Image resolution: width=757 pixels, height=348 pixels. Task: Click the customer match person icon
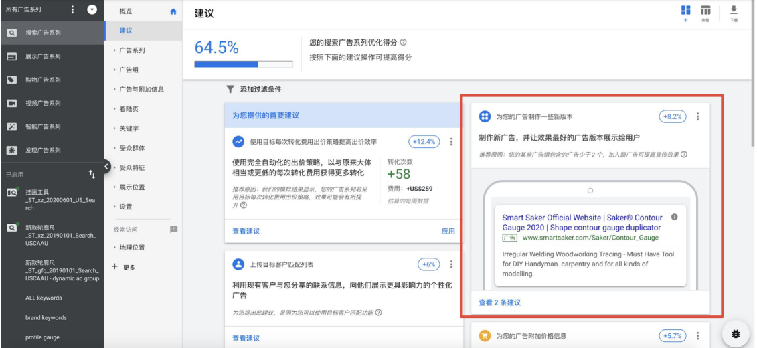(x=238, y=264)
